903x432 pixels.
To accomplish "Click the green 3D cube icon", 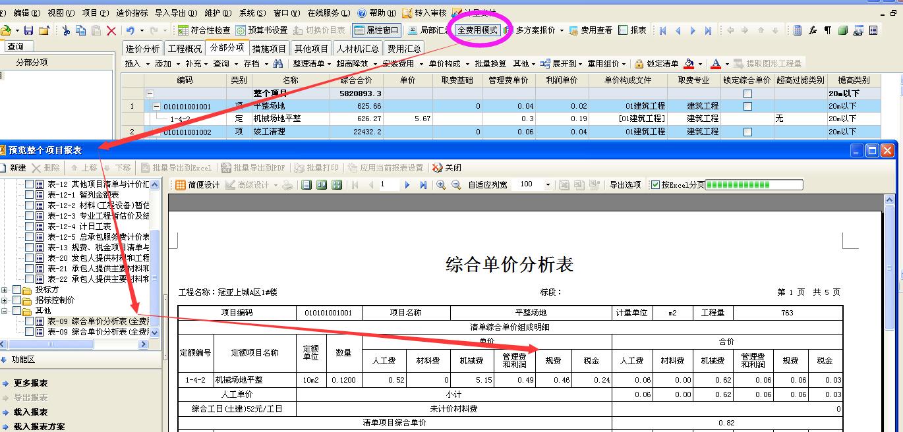I will [843, 30].
